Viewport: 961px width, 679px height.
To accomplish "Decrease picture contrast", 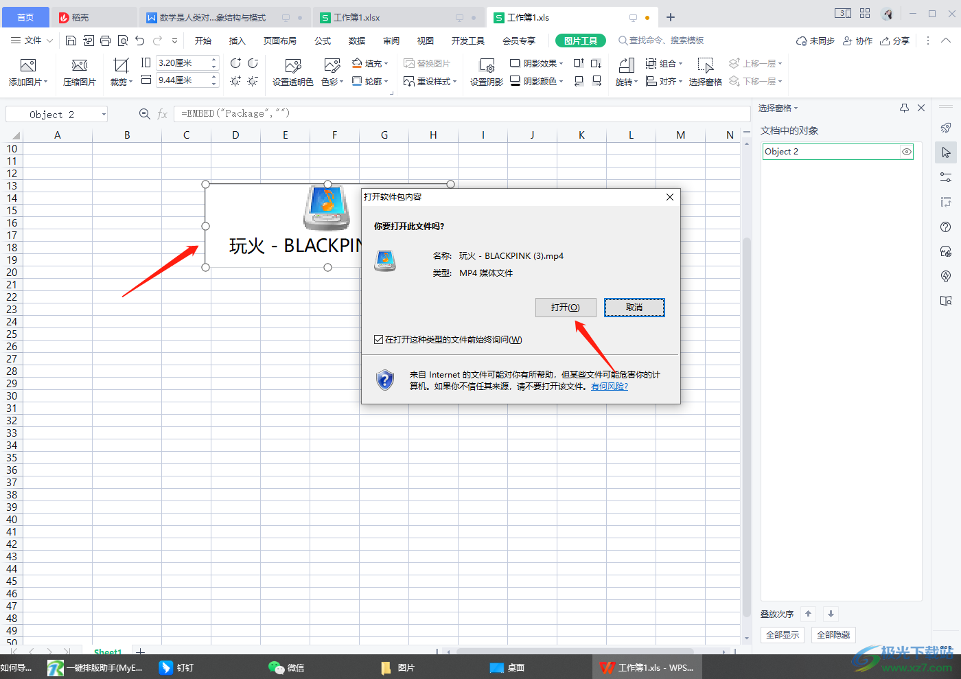I will coord(253,63).
